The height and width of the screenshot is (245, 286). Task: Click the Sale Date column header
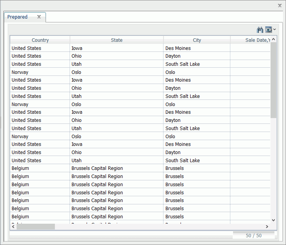tap(250, 40)
